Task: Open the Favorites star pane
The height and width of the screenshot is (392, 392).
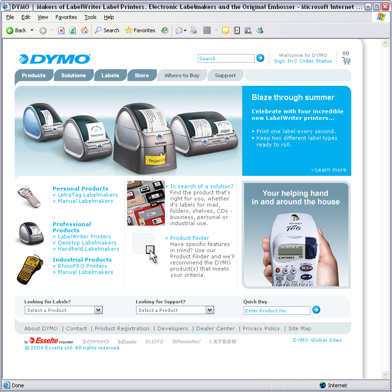Action: (140, 30)
